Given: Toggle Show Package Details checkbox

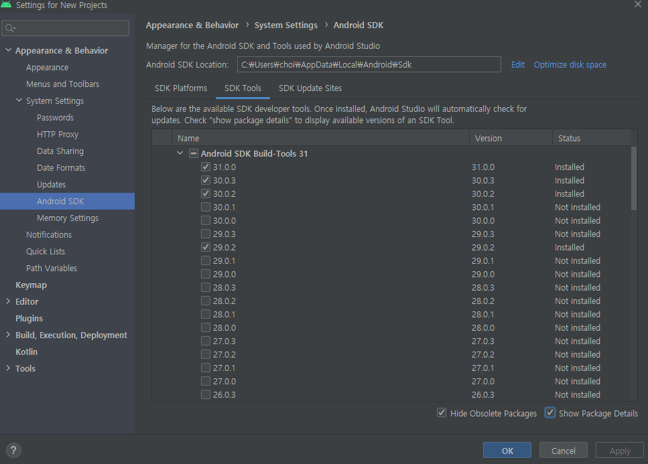Looking at the screenshot, I should (x=549, y=413).
